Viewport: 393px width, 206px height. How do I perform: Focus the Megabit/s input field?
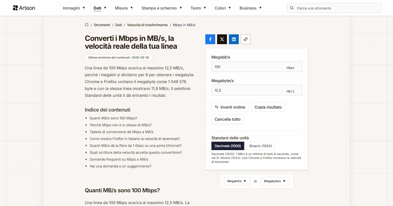[257, 67]
